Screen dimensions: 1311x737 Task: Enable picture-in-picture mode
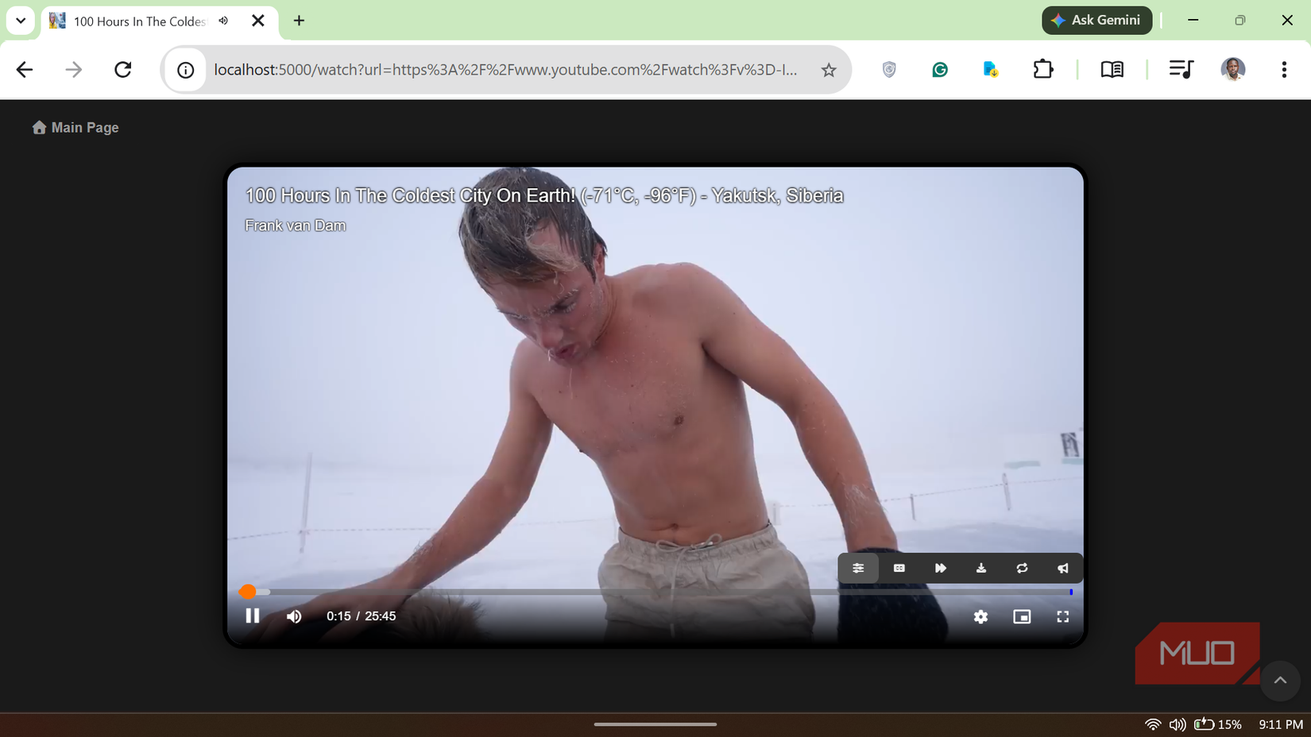pos(1023,617)
